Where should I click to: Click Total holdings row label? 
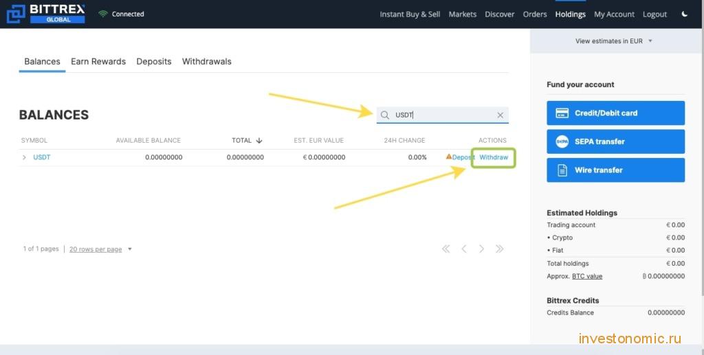click(x=567, y=264)
